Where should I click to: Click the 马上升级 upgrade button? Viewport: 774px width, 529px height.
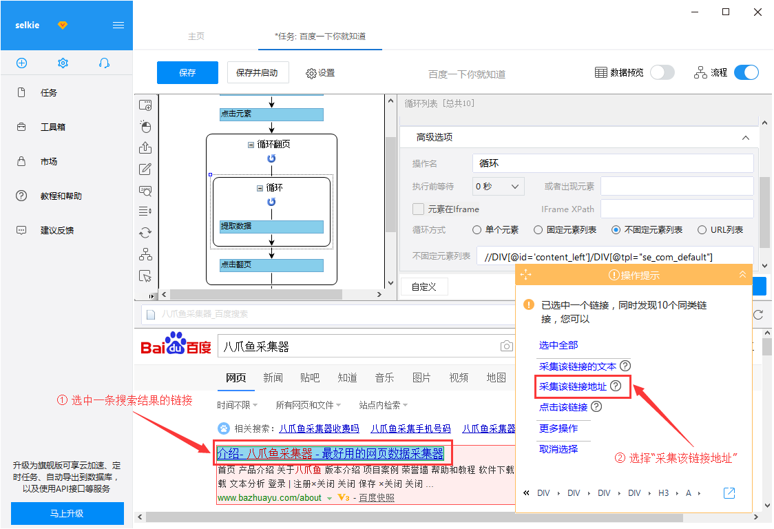click(67, 514)
